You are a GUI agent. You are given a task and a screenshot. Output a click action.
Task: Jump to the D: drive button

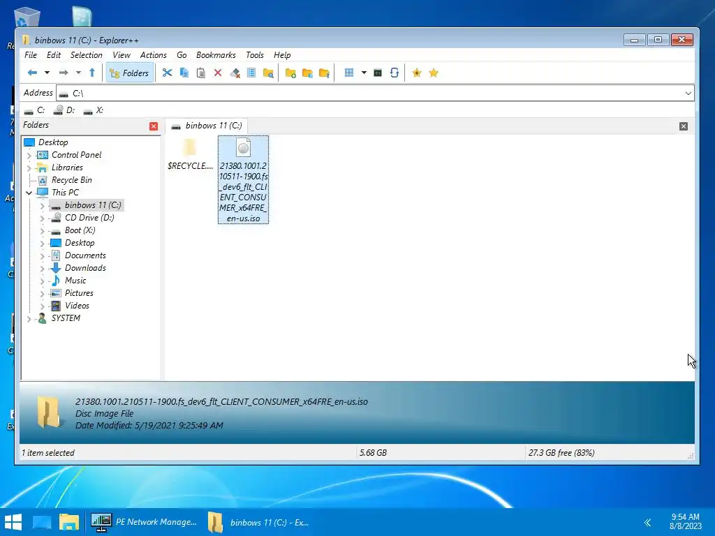point(64,110)
